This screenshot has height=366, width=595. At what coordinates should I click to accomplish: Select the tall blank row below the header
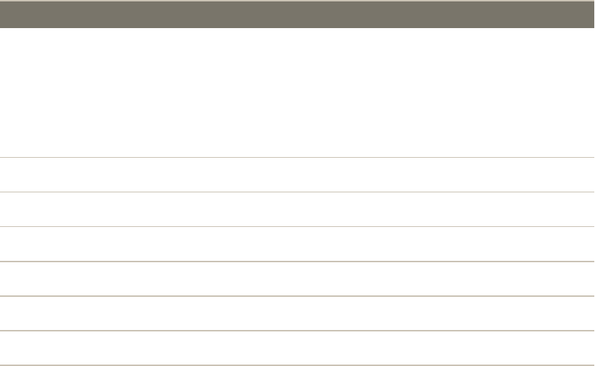point(297,92)
